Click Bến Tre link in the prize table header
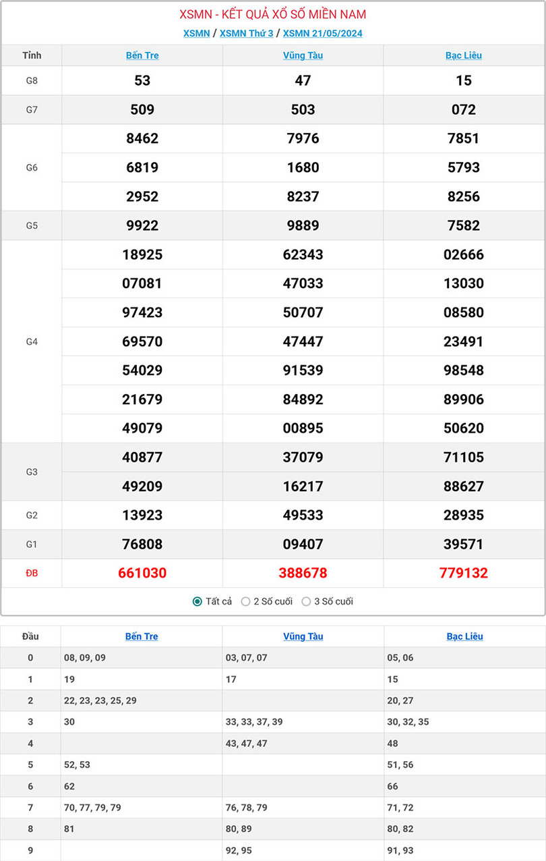Screen dimensions: 546x861 pyautogui.click(x=142, y=55)
